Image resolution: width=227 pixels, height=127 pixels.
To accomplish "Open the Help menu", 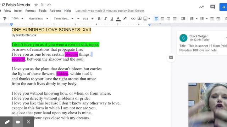I will (68, 11).
